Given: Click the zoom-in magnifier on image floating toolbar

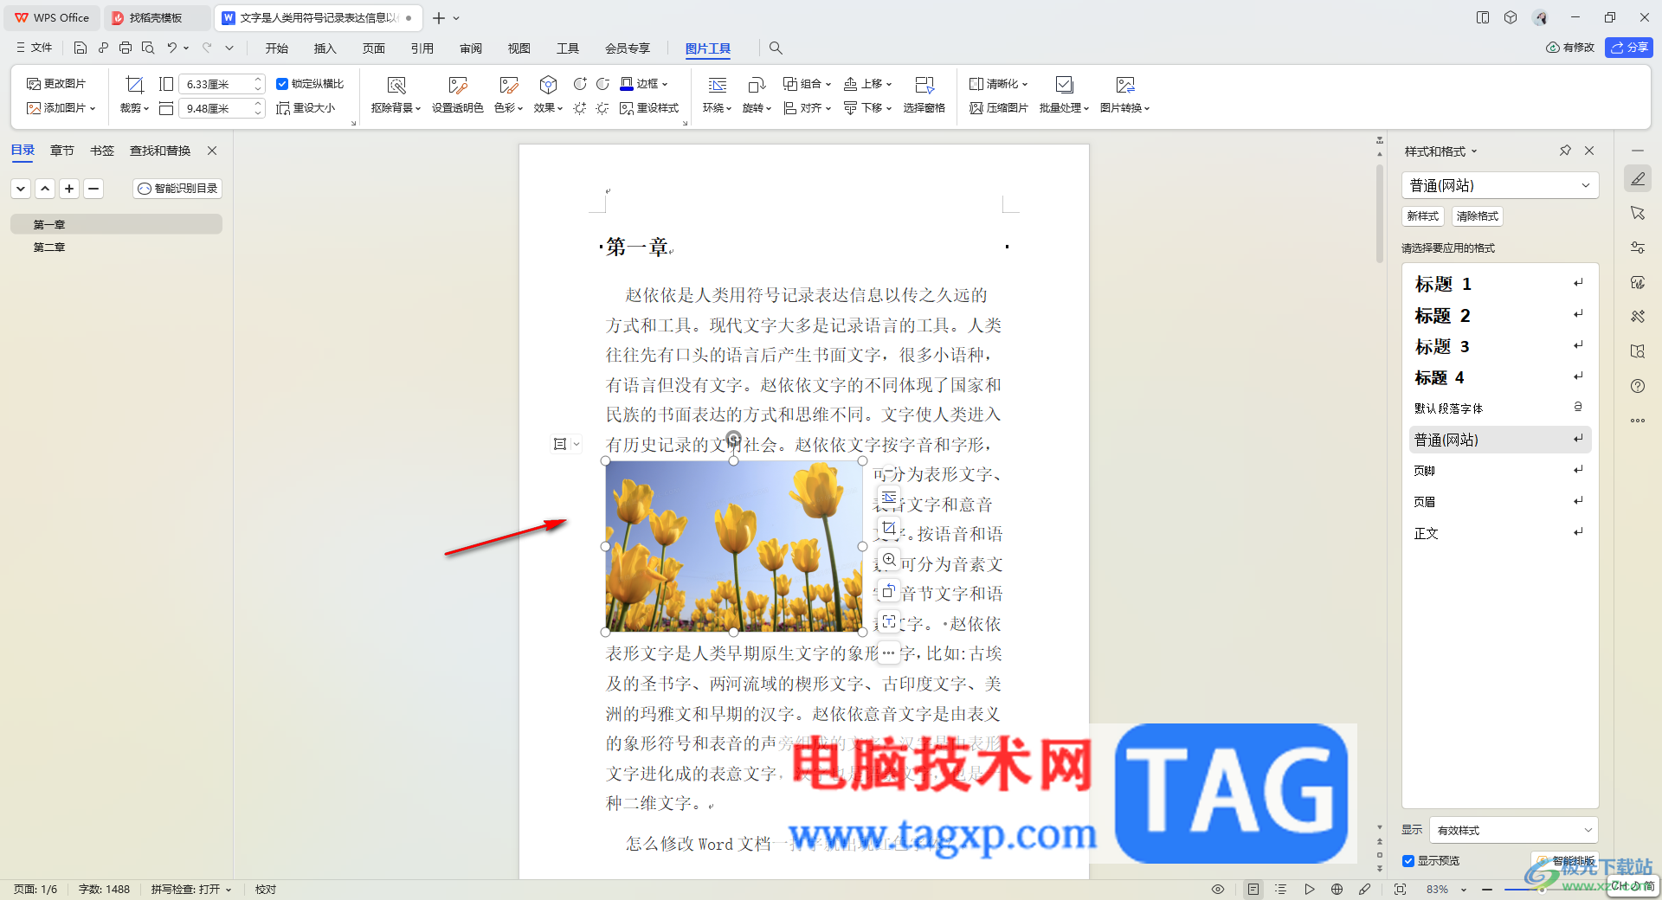Looking at the screenshot, I should (889, 560).
